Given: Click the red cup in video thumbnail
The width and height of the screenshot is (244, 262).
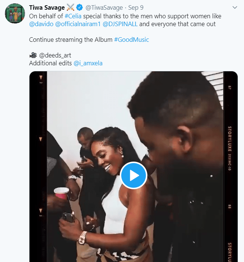Looking at the screenshot, I should coord(61,193).
